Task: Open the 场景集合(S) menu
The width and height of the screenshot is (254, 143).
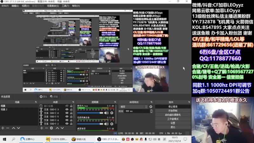Action: 53,6
